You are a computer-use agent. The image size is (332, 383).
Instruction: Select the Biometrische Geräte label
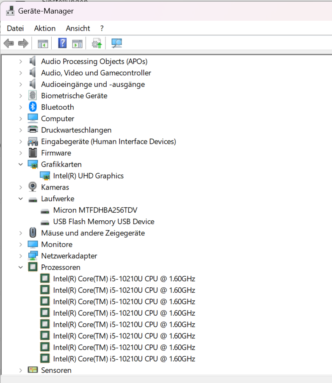tap(74, 96)
